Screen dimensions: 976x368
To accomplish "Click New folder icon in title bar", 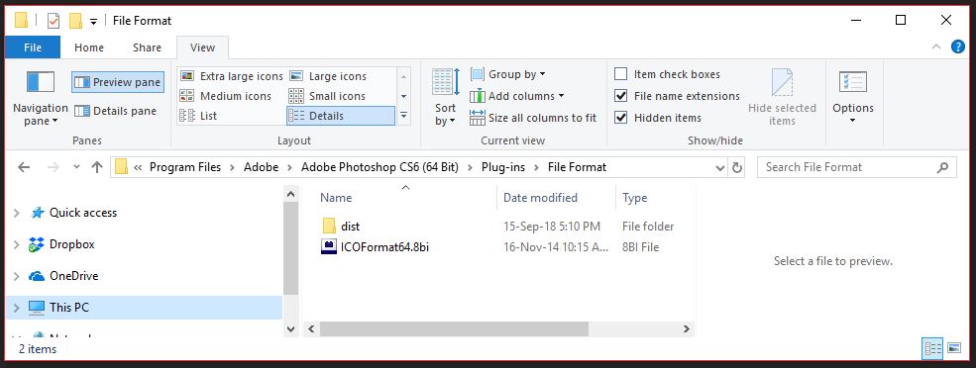I will coord(75,21).
